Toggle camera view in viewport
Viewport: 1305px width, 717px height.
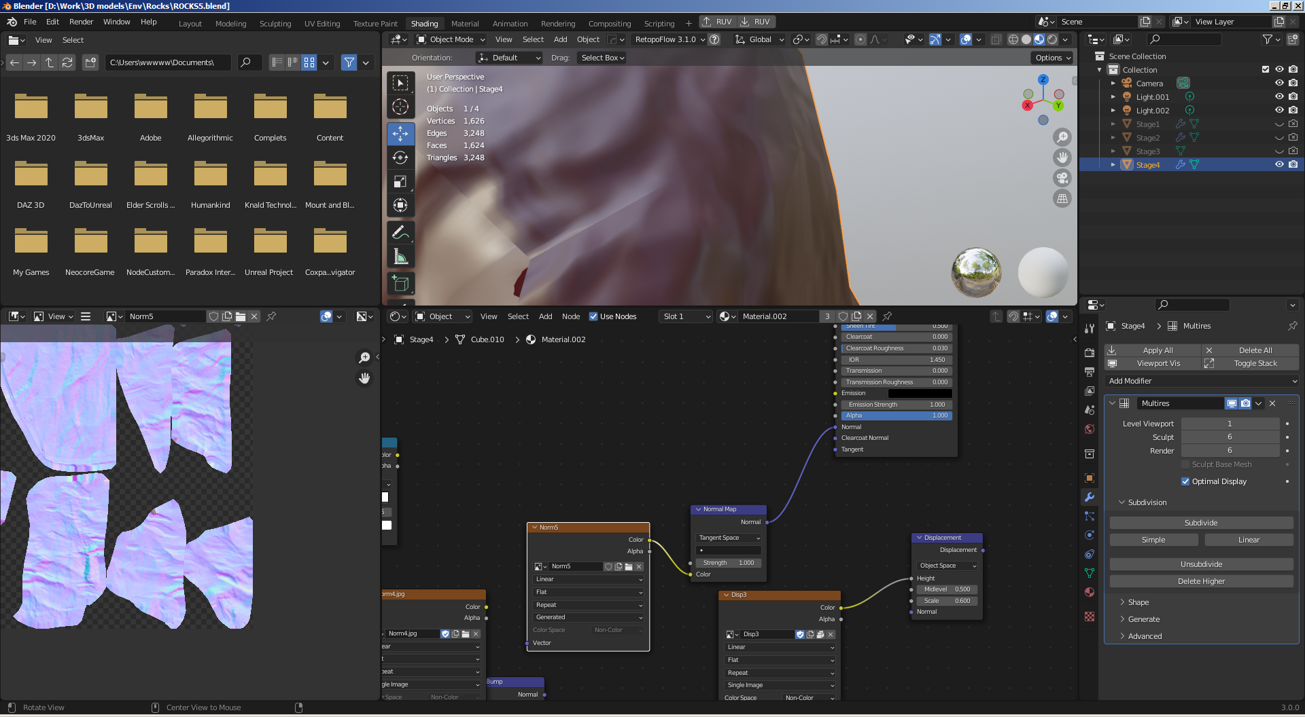tap(1062, 178)
